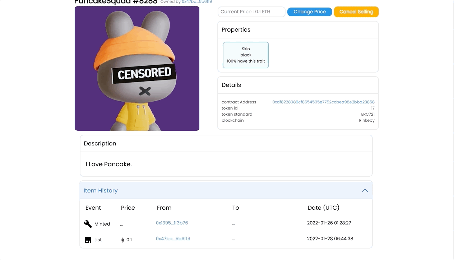This screenshot has height=260, width=454.
Task: Click the ERC721 token standard value
Action: [368, 114]
